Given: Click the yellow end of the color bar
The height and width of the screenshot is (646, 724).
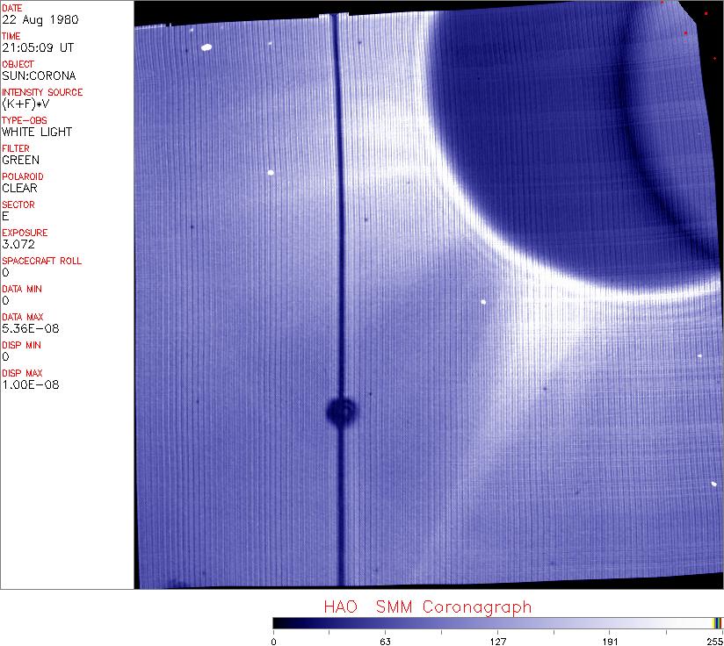Looking at the screenshot, I should [x=716, y=622].
